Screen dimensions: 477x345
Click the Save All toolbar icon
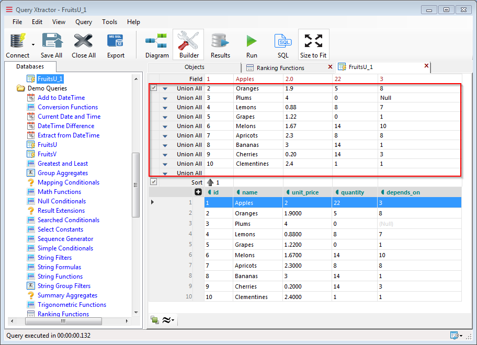[x=51, y=41]
